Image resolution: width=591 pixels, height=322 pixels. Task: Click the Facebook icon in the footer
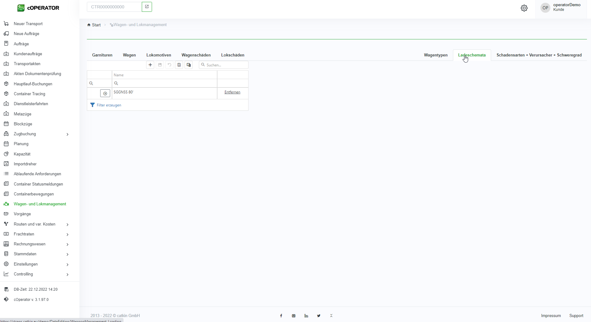tap(281, 316)
